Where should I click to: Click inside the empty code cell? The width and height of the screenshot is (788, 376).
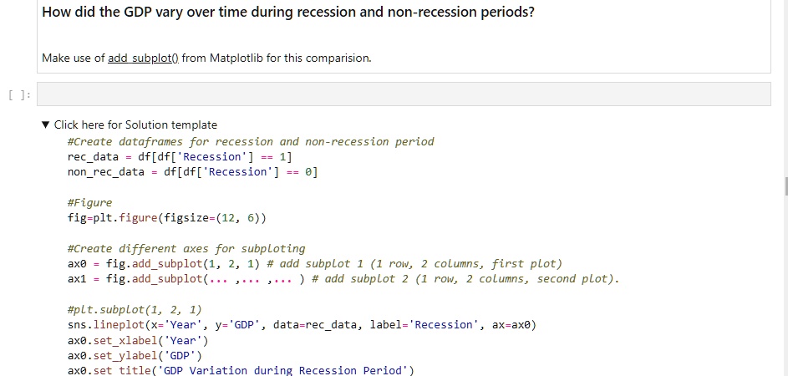(x=404, y=94)
